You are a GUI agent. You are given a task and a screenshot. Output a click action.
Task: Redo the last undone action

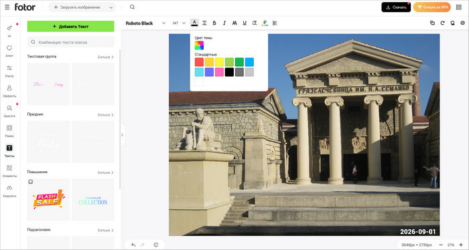tap(142, 245)
